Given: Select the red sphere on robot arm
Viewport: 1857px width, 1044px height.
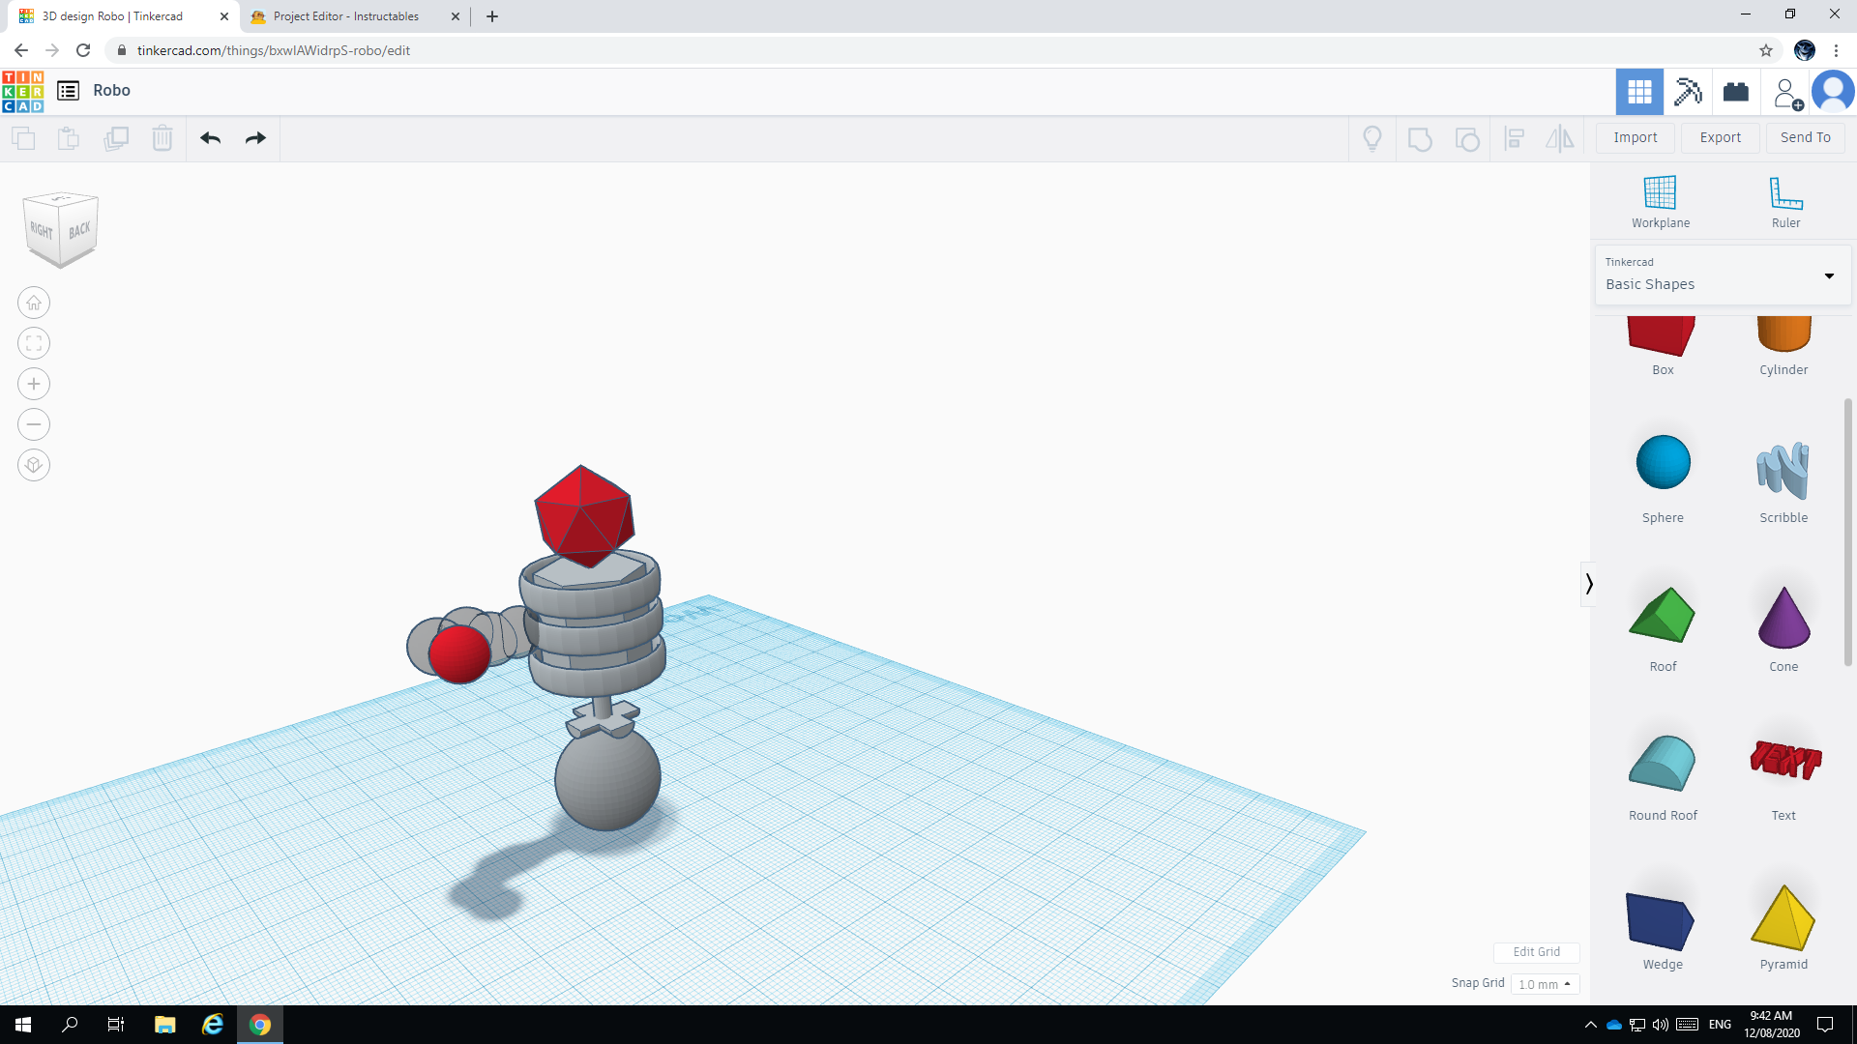Looking at the screenshot, I should pos(459,654).
